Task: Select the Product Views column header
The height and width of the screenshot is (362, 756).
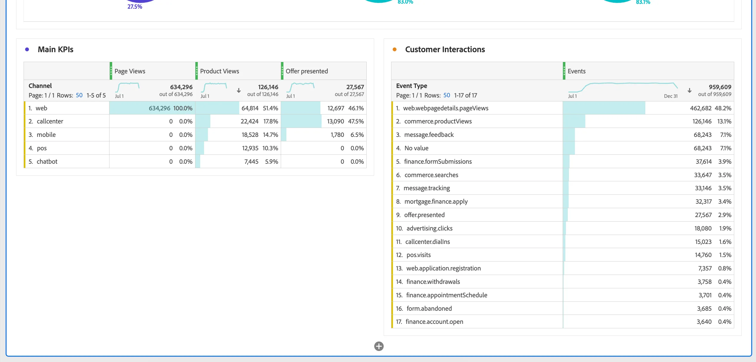Action: (x=238, y=71)
